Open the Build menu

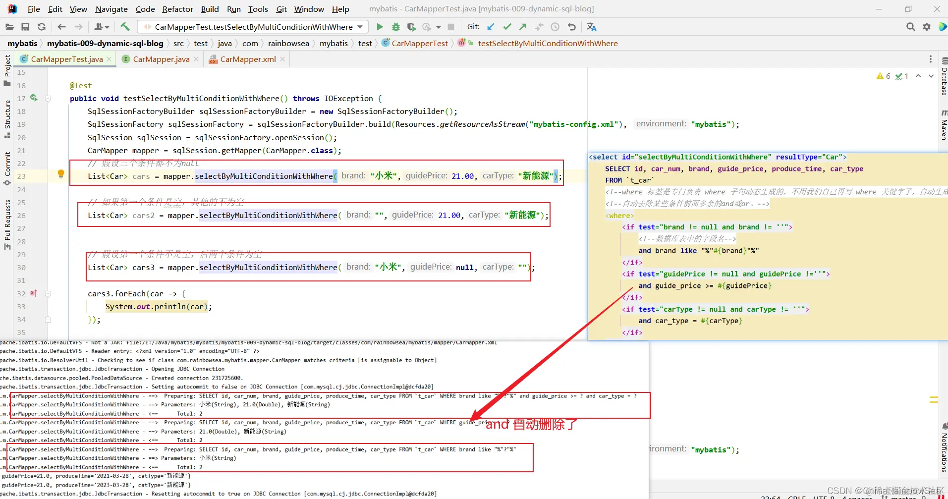tap(210, 9)
